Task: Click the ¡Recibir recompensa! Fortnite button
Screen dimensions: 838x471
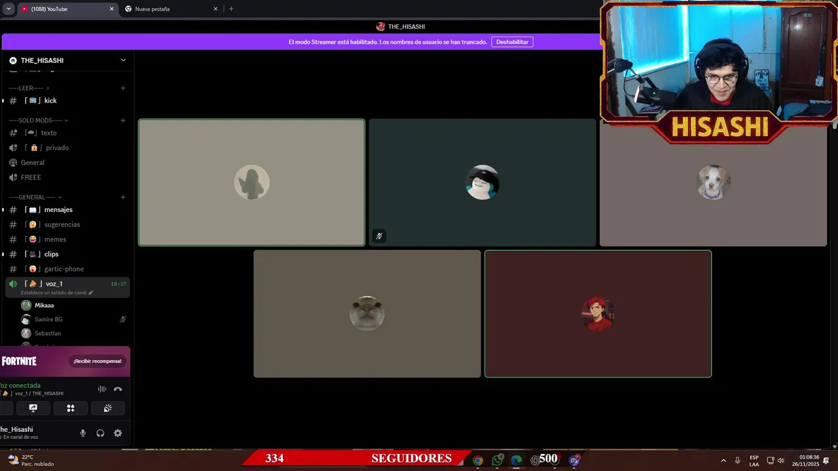Action: tap(98, 361)
